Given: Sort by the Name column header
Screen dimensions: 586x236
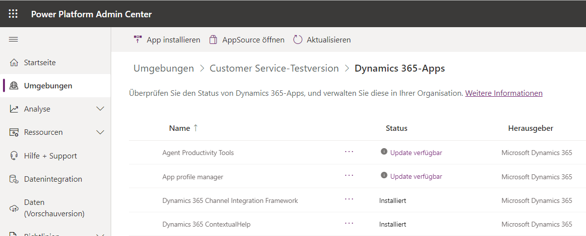Looking at the screenshot, I should pyautogui.click(x=179, y=128).
